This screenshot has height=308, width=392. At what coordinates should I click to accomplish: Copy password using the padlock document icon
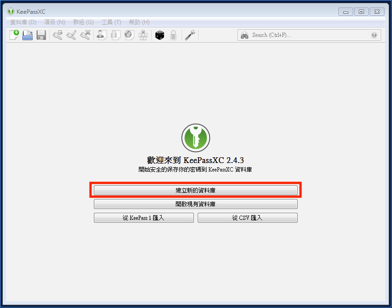[115, 35]
